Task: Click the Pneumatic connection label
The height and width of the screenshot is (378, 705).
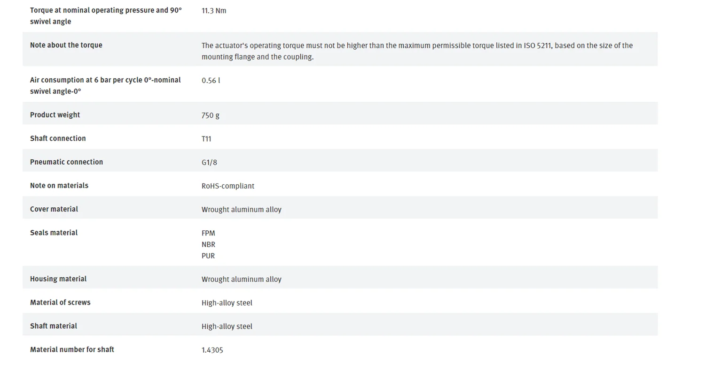Action: click(x=66, y=162)
